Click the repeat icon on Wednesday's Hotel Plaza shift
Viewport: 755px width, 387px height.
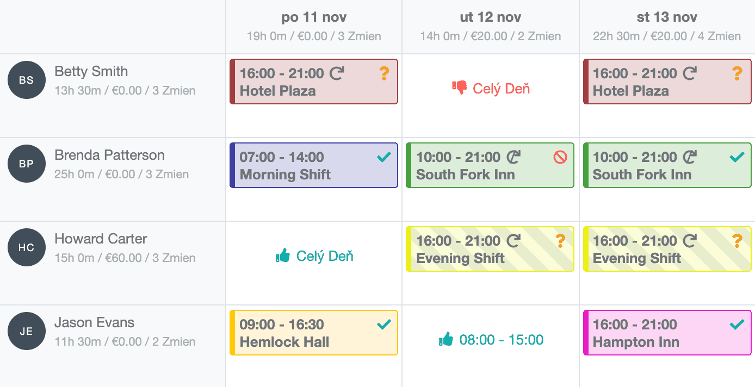click(691, 72)
